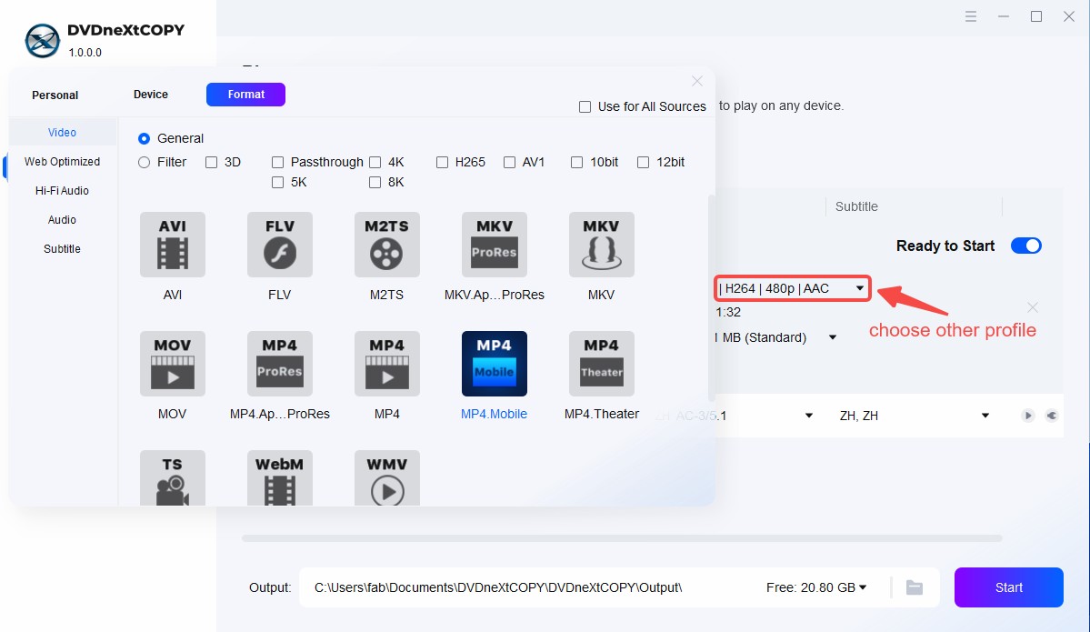Click the format list vertical scrollbar
The width and height of the screenshot is (1090, 632).
711,299
